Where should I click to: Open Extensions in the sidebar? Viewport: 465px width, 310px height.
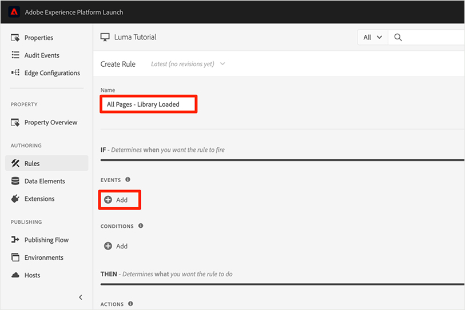[x=39, y=199]
